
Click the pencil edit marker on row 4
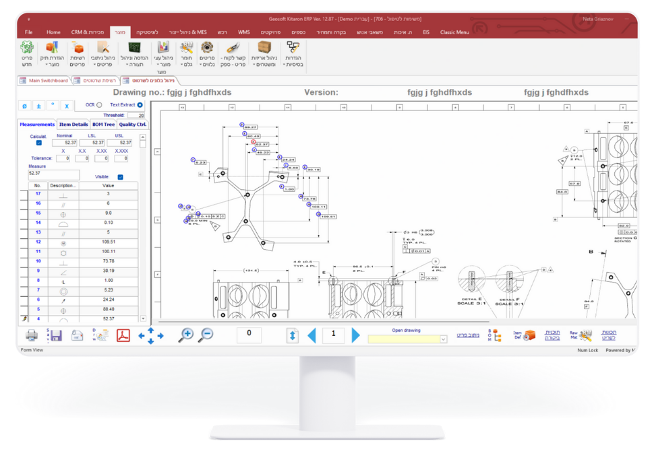(24, 319)
